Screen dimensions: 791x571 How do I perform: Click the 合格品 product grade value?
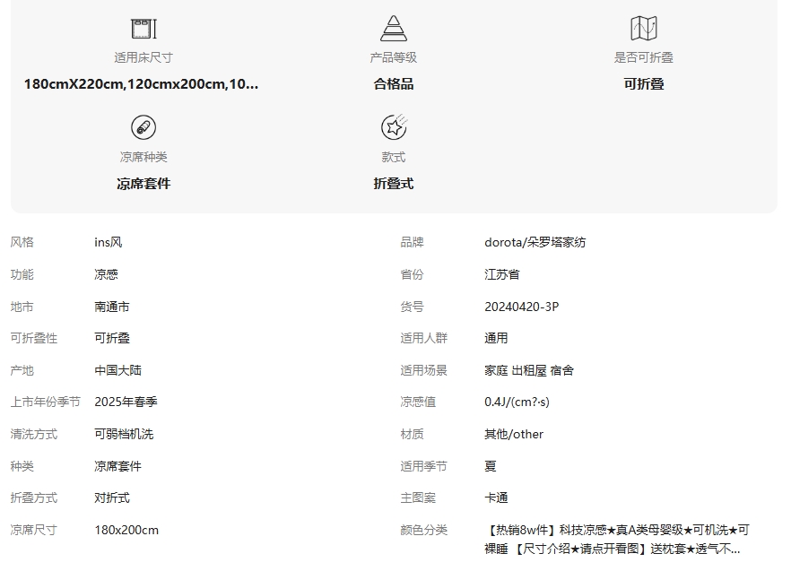[x=393, y=84]
